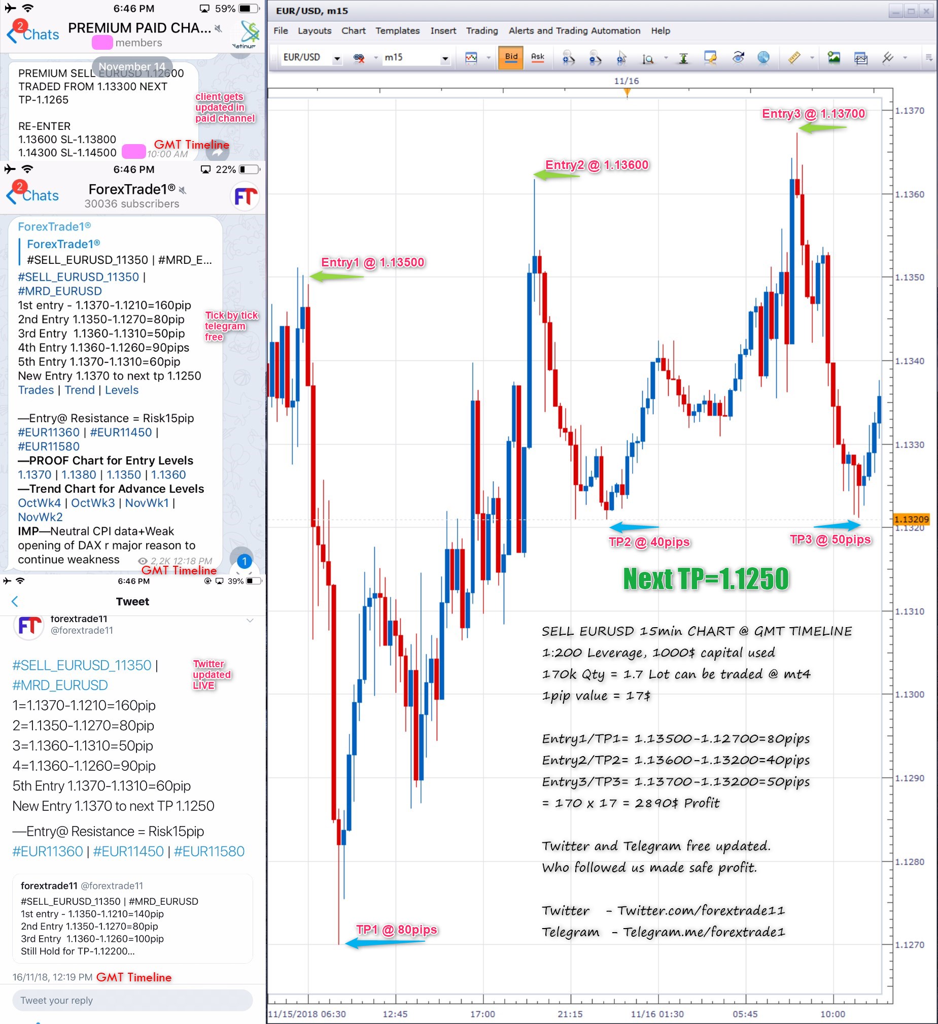Expand the chain link options arrow
The width and height of the screenshot is (938, 1024).
click(x=376, y=58)
